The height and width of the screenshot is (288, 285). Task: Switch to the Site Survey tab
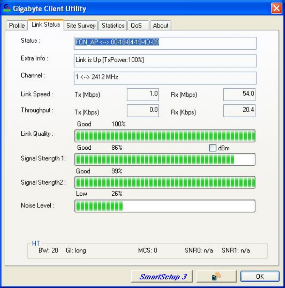[x=81, y=25]
